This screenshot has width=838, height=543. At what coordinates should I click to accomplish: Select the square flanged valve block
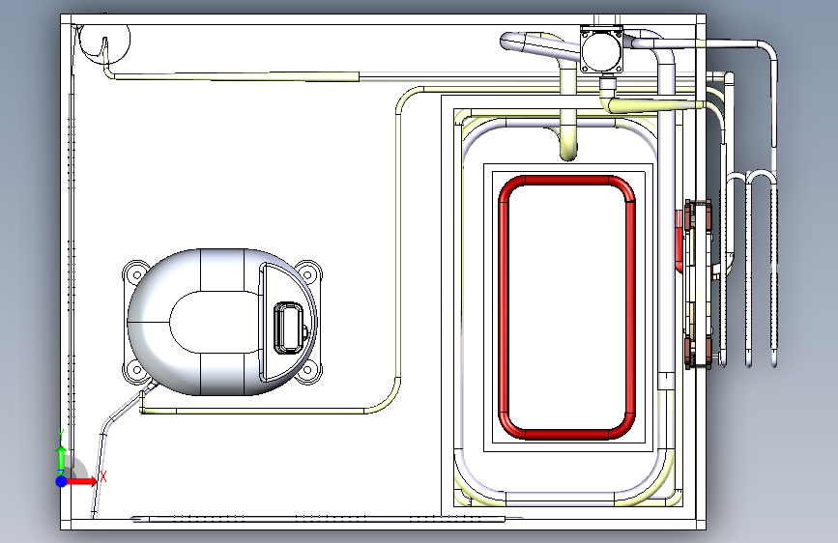(x=602, y=49)
